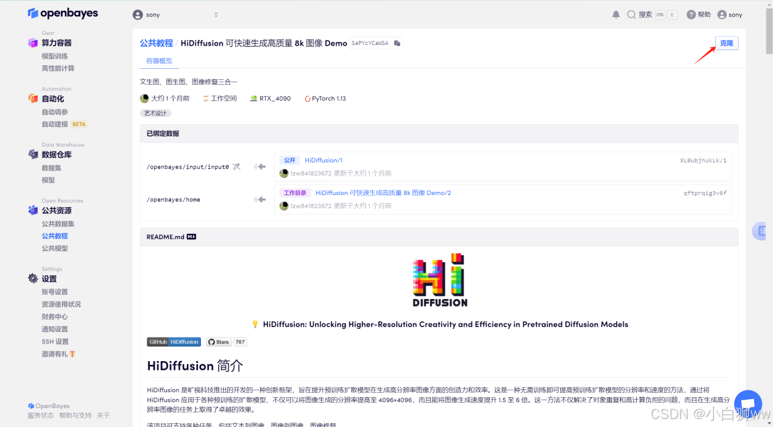
Task: Open the sony workspace dropdown
Action: [x=175, y=15]
